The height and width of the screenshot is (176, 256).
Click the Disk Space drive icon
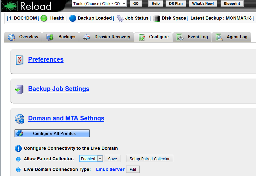click(157, 18)
